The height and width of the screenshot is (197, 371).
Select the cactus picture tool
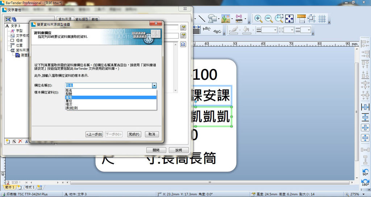(x=225, y=18)
